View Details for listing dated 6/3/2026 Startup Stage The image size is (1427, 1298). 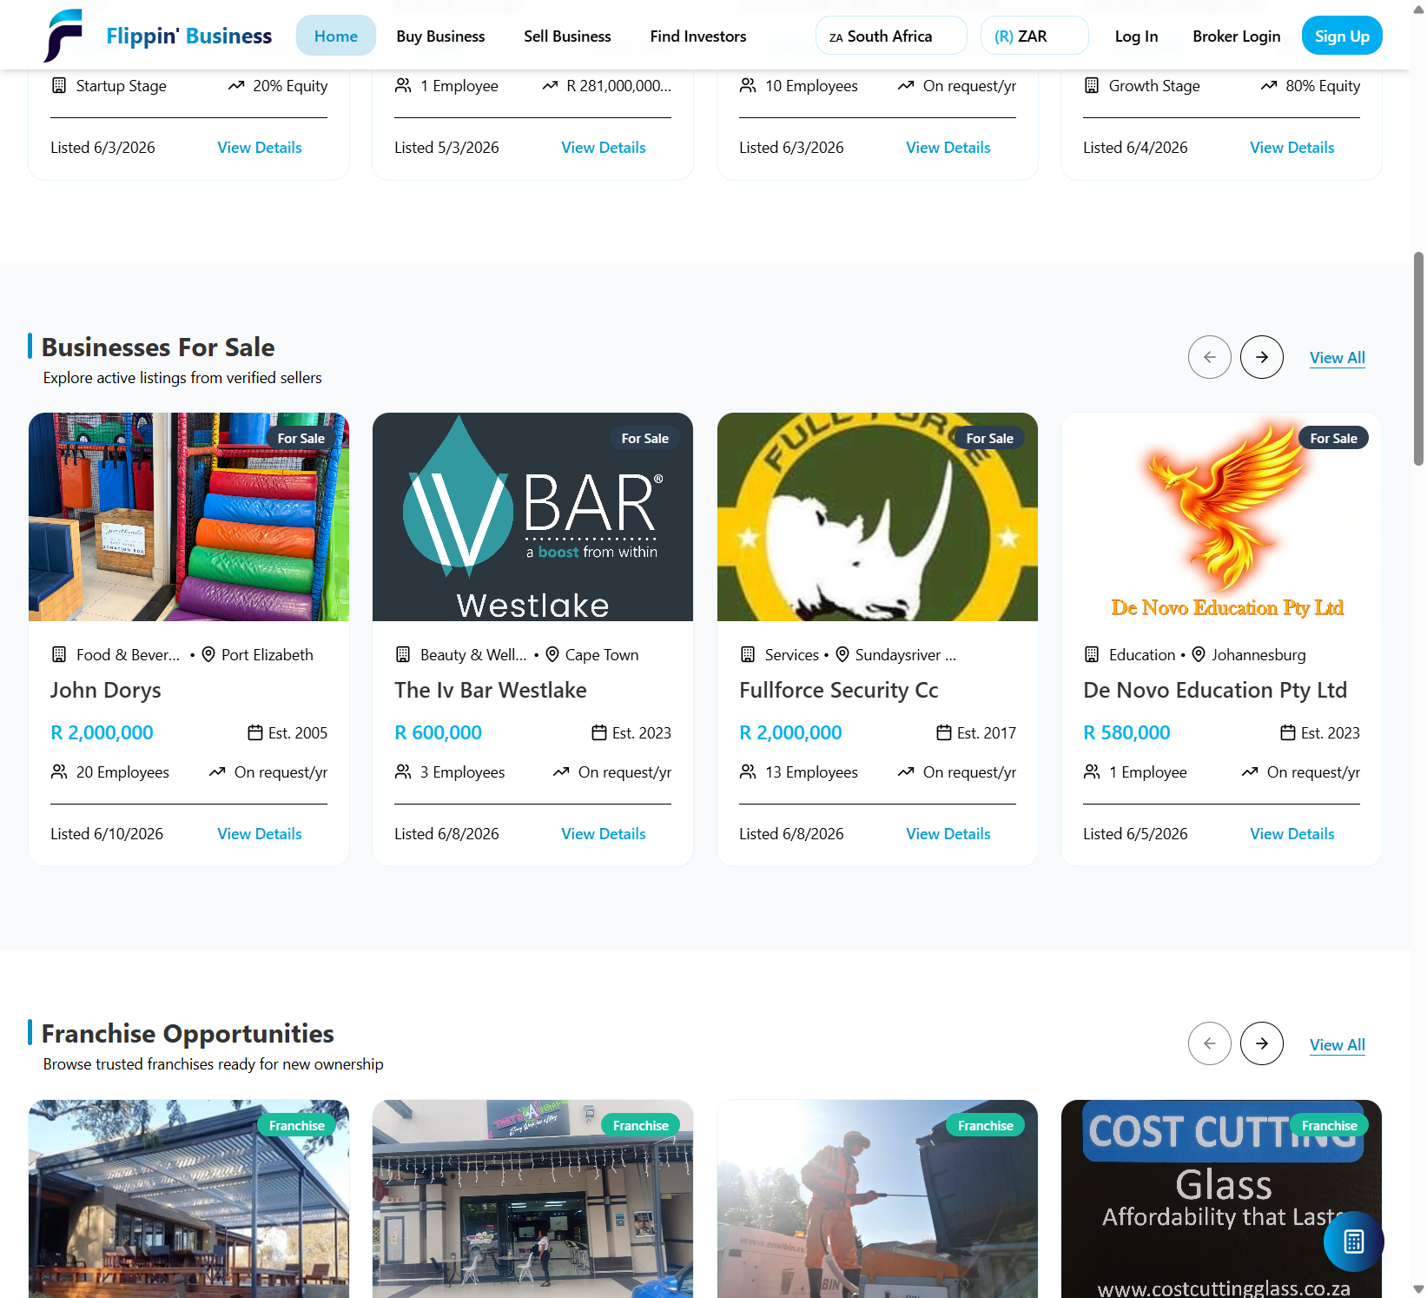[x=260, y=147]
